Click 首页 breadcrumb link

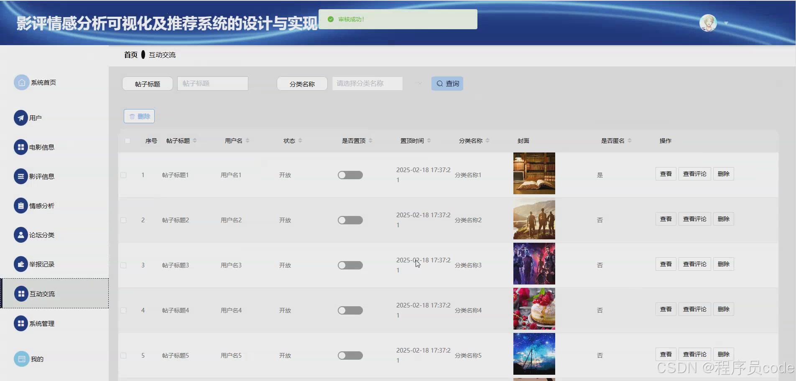(x=131, y=55)
